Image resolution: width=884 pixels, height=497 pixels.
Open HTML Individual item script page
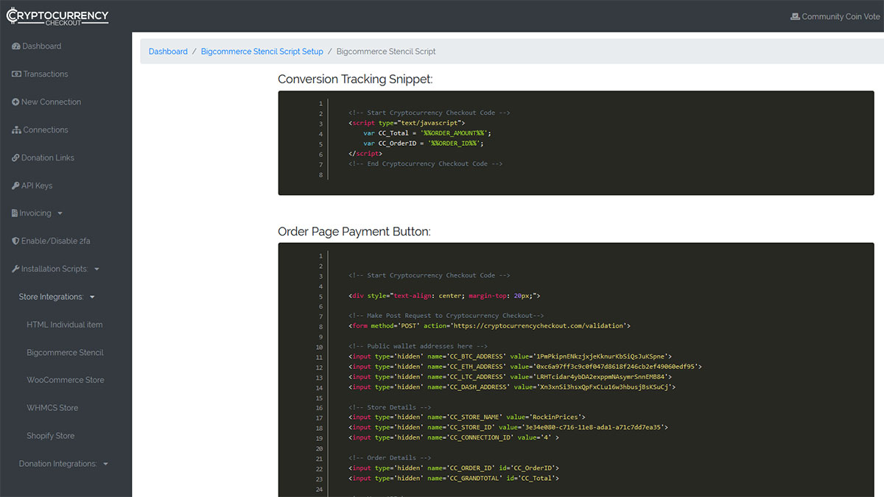(65, 325)
